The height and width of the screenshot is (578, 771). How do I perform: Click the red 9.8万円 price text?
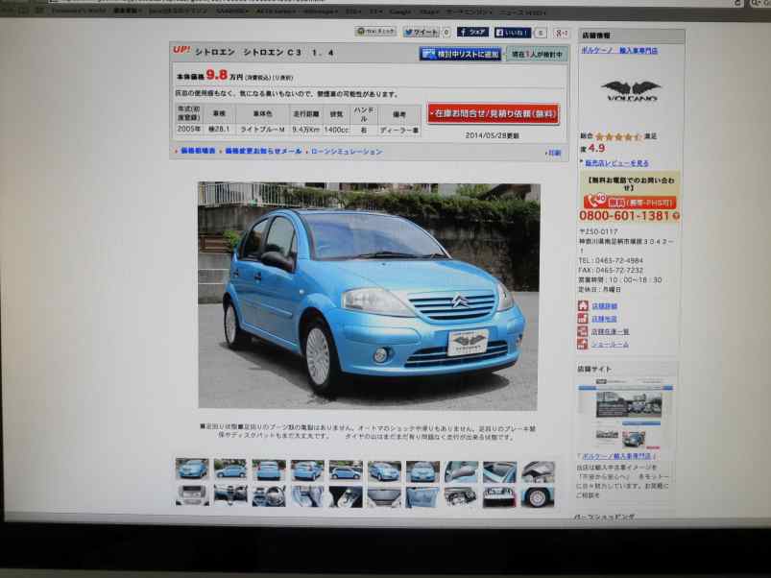[225, 75]
